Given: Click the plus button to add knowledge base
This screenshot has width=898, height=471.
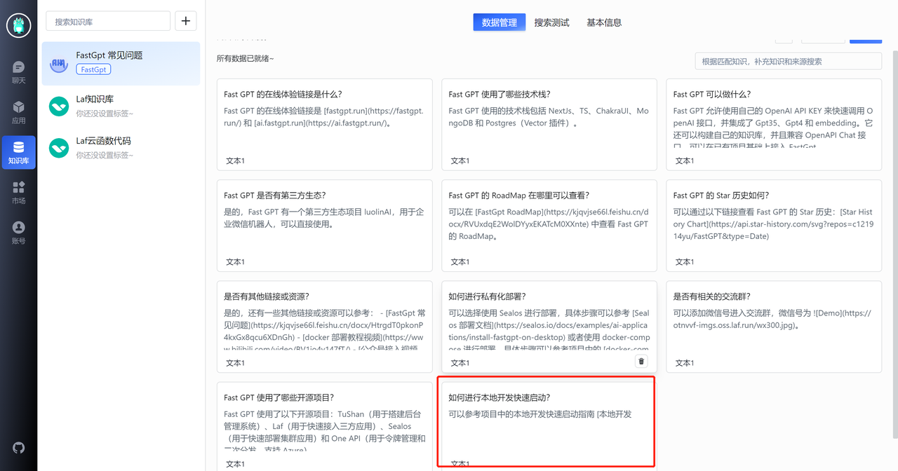Looking at the screenshot, I should (x=185, y=21).
